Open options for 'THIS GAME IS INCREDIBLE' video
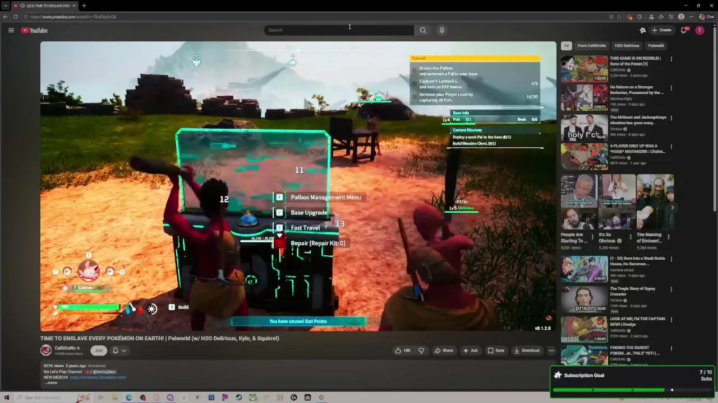This screenshot has height=403, width=718. click(x=671, y=59)
